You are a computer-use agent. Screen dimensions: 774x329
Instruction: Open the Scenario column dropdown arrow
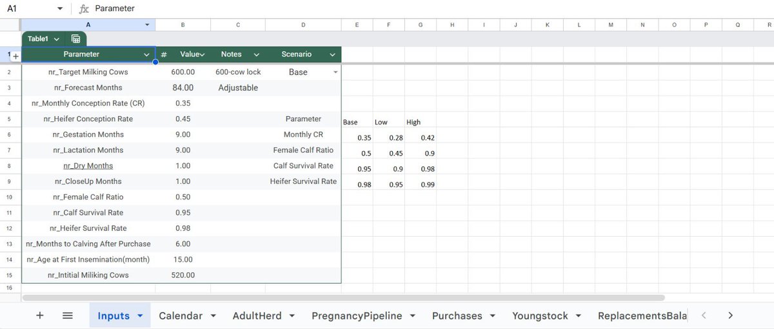pos(332,55)
